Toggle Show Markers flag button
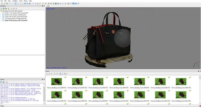 click(x=73, y=4)
